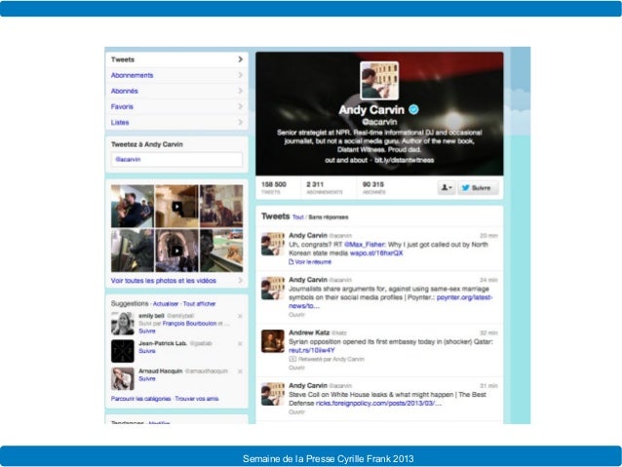View the 158 500 tweets count

click(274, 187)
